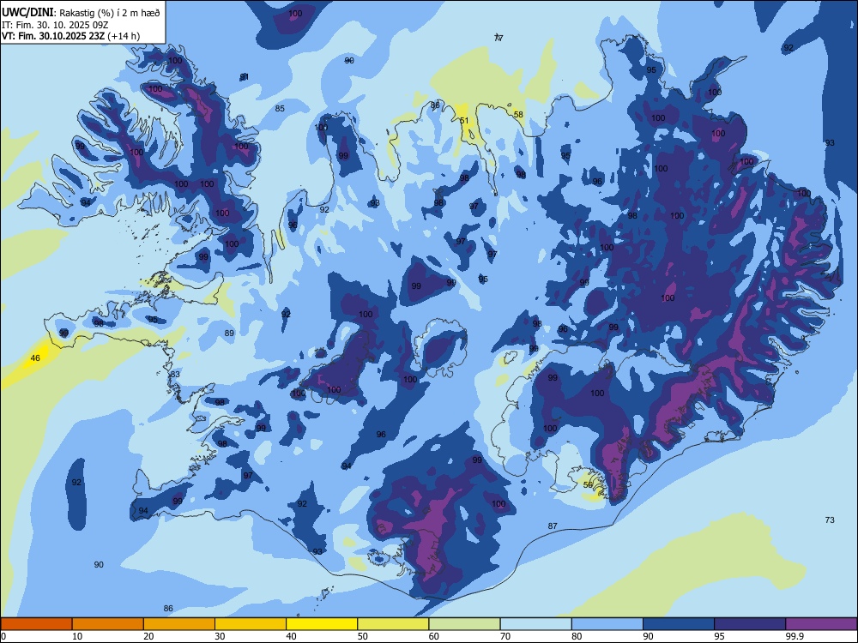The image size is (858, 643).
Task: Click the 70 legend tick label
Action: (505, 636)
